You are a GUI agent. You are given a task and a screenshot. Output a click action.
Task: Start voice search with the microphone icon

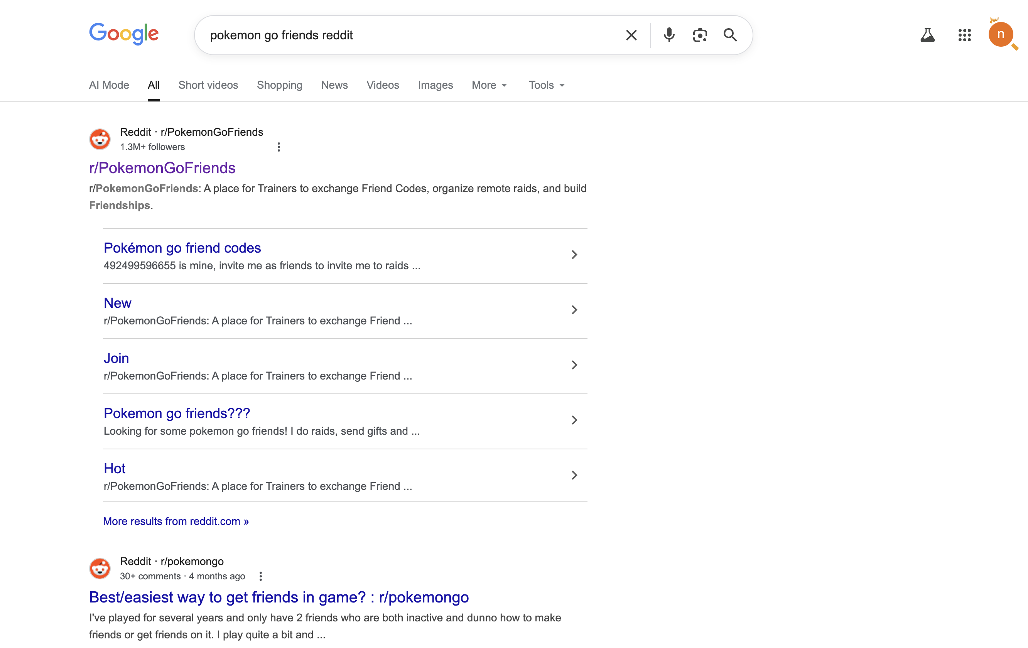[669, 35]
